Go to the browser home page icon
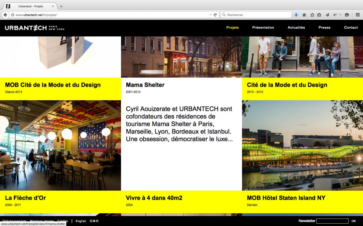This screenshot has width=363, height=226. pyautogui.click(x=304, y=15)
